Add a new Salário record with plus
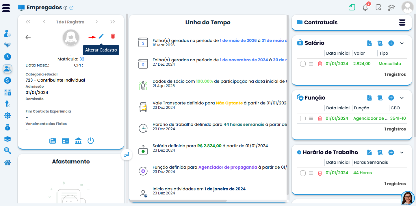 click(391, 43)
